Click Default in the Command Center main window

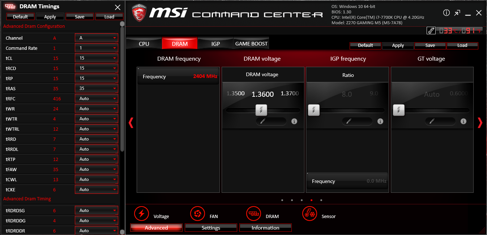coord(366,45)
